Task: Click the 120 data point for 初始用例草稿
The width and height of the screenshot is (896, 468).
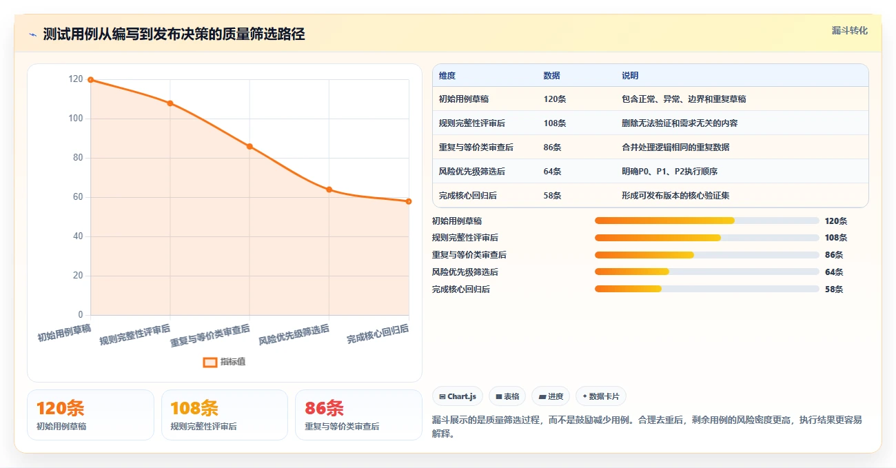Action: [90, 80]
